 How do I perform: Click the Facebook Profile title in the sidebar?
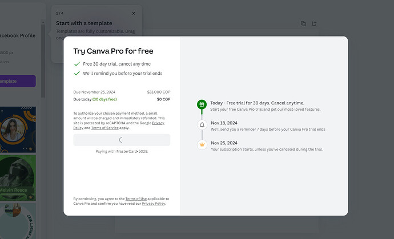tap(18, 35)
